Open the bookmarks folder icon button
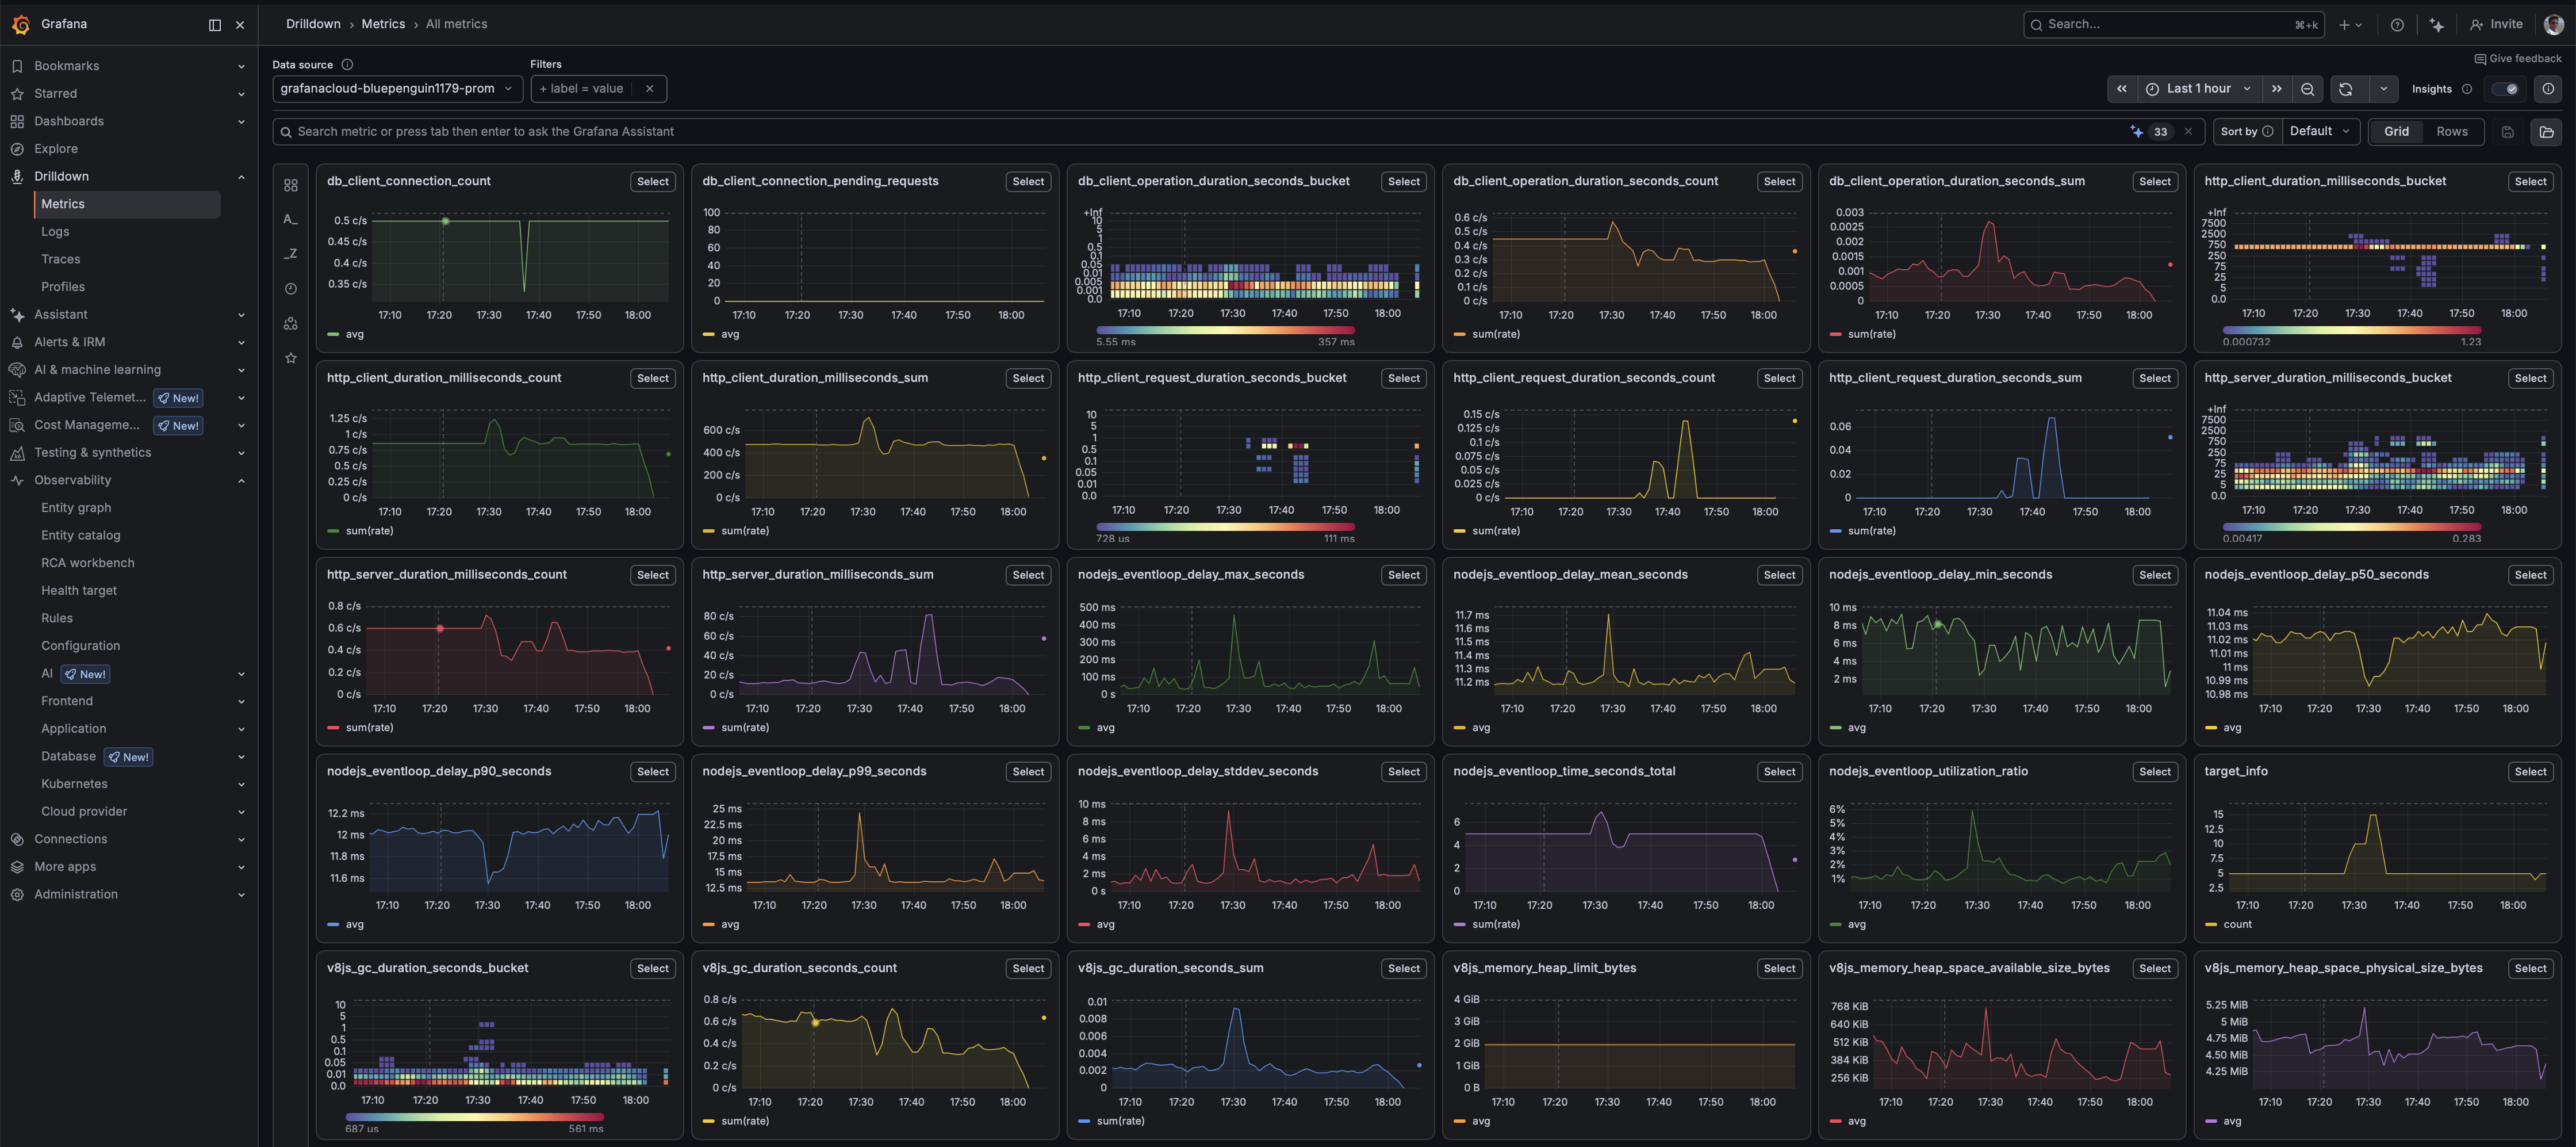Viewport: 2576px width, 1147px height. tap(2546, 132)
